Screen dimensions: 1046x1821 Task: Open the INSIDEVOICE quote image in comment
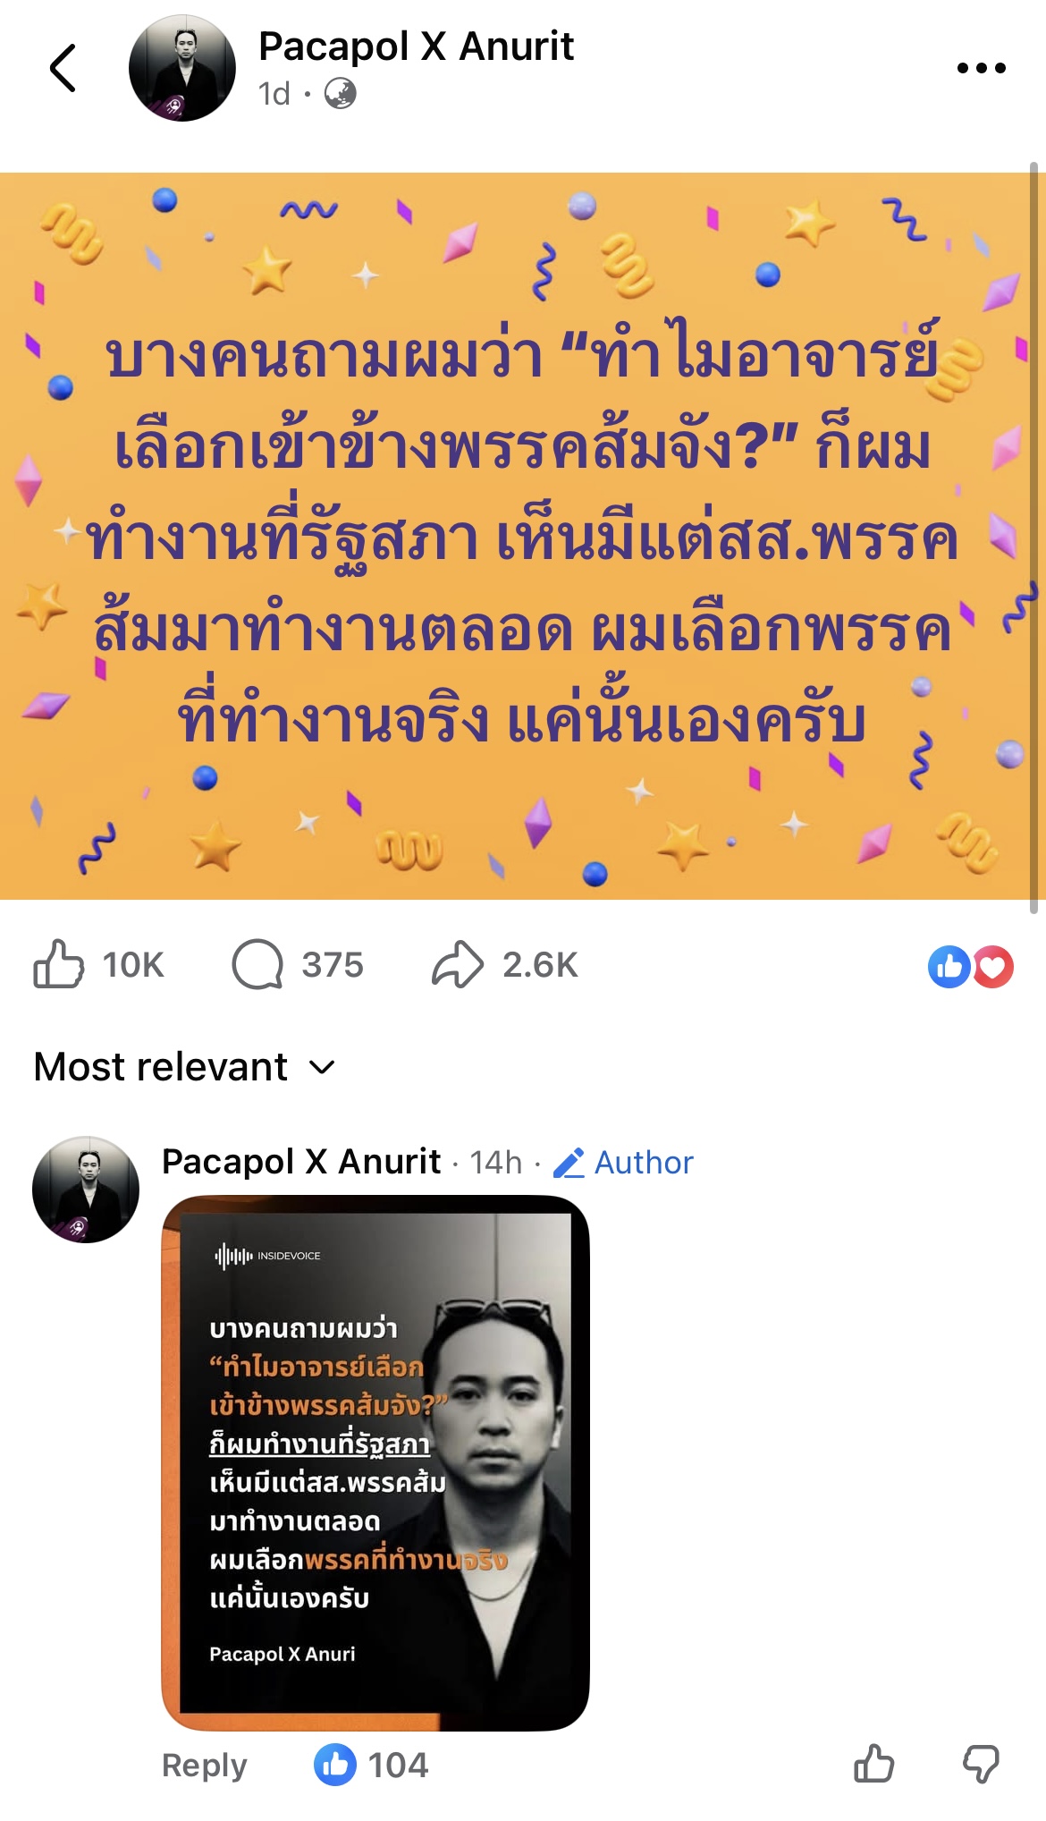[375, 1462]
